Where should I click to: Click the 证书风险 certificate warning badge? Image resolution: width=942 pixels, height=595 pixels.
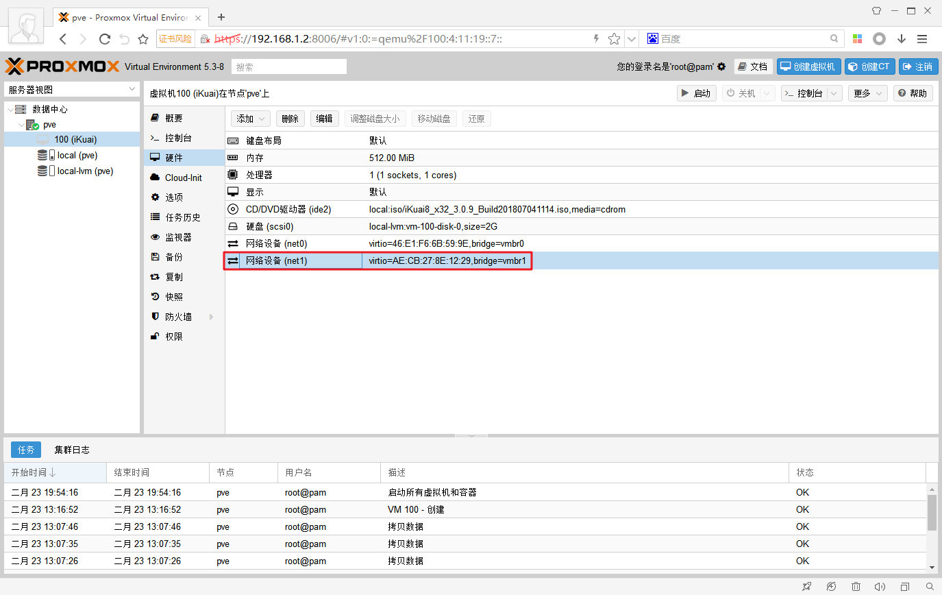[175, 39]
